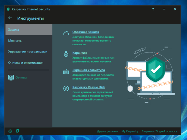Click the cloud protection description text
The image size is (187, 140).
[x=93, y=41]
